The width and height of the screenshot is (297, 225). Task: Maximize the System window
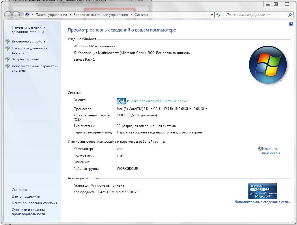(276, 4)
